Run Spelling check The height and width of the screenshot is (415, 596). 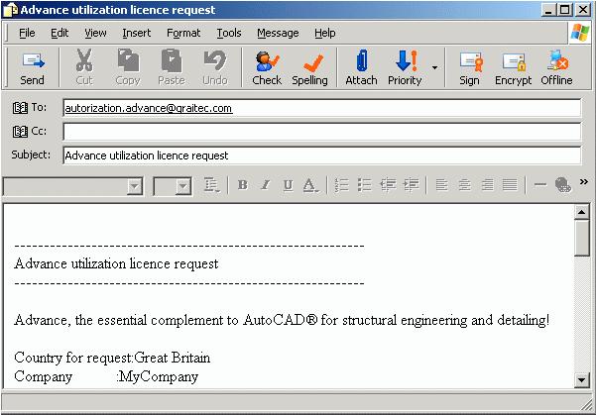309,67
